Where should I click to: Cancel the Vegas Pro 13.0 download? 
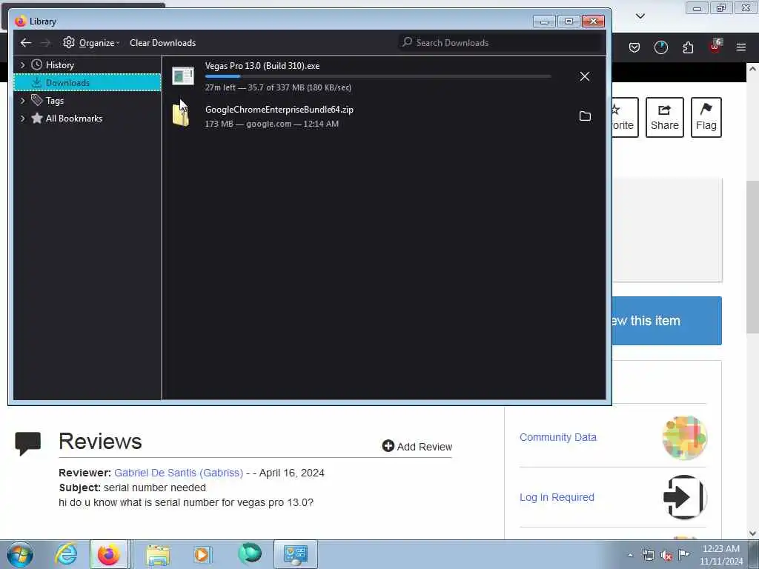point(585,76)
